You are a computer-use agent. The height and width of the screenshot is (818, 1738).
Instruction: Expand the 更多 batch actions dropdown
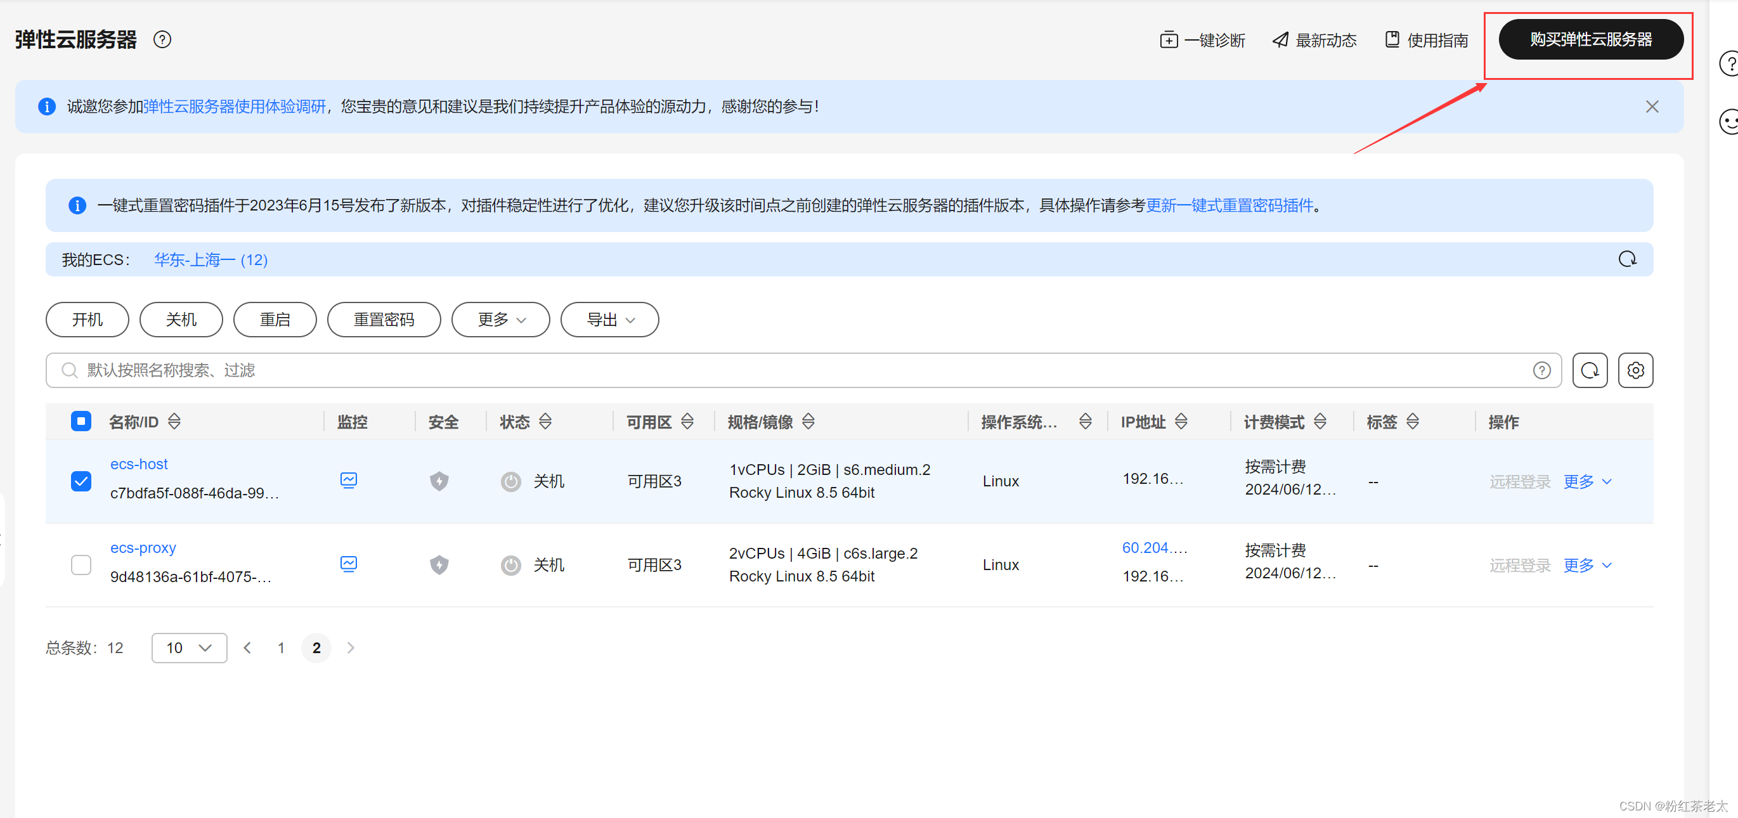500,319
